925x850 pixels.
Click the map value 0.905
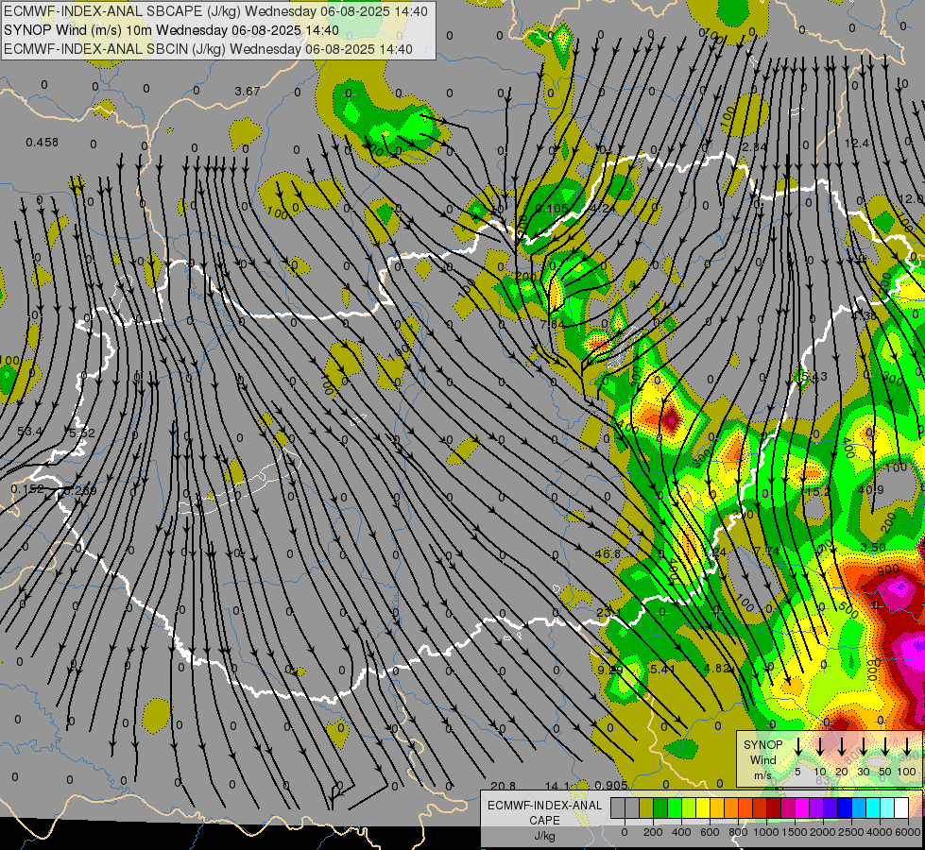click(610, 785)
